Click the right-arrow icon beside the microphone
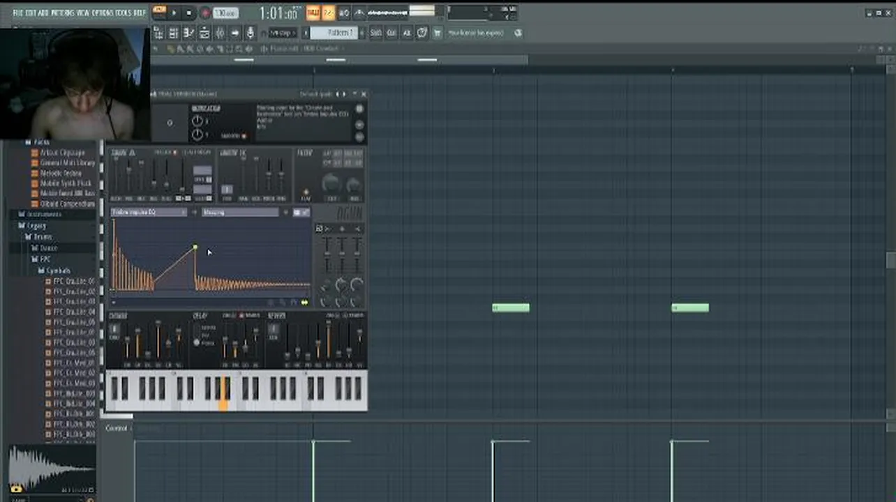This screenshot has height=502, width=896. pos(235,33)
